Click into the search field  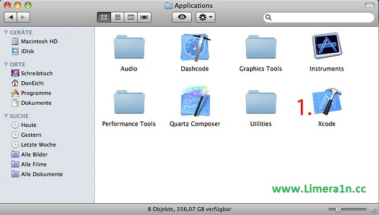pos(319,17)
